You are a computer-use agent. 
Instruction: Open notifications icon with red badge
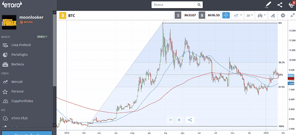point(292,5)
